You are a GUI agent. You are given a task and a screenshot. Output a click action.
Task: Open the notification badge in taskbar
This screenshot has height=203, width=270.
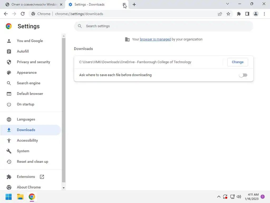tap(263, 197)
